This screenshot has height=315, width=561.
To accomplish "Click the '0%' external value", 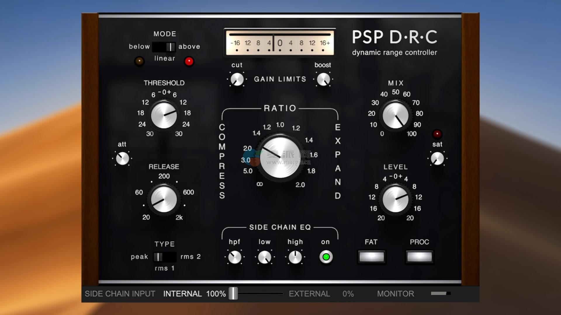I will click(x=348, y=294).
